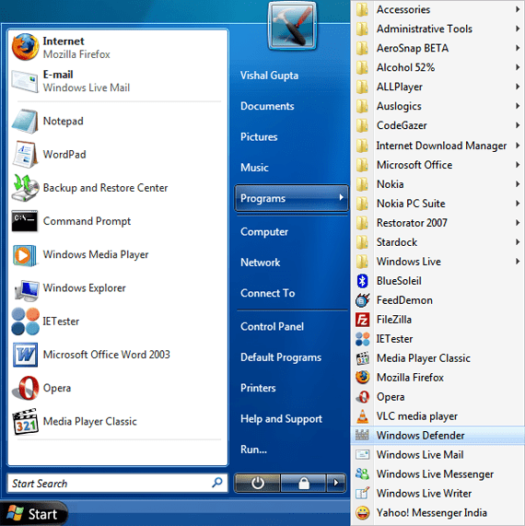Open BlueSoleil Bluetooth icon in Programs
This screenshot has width=525, height=526.
362,281
